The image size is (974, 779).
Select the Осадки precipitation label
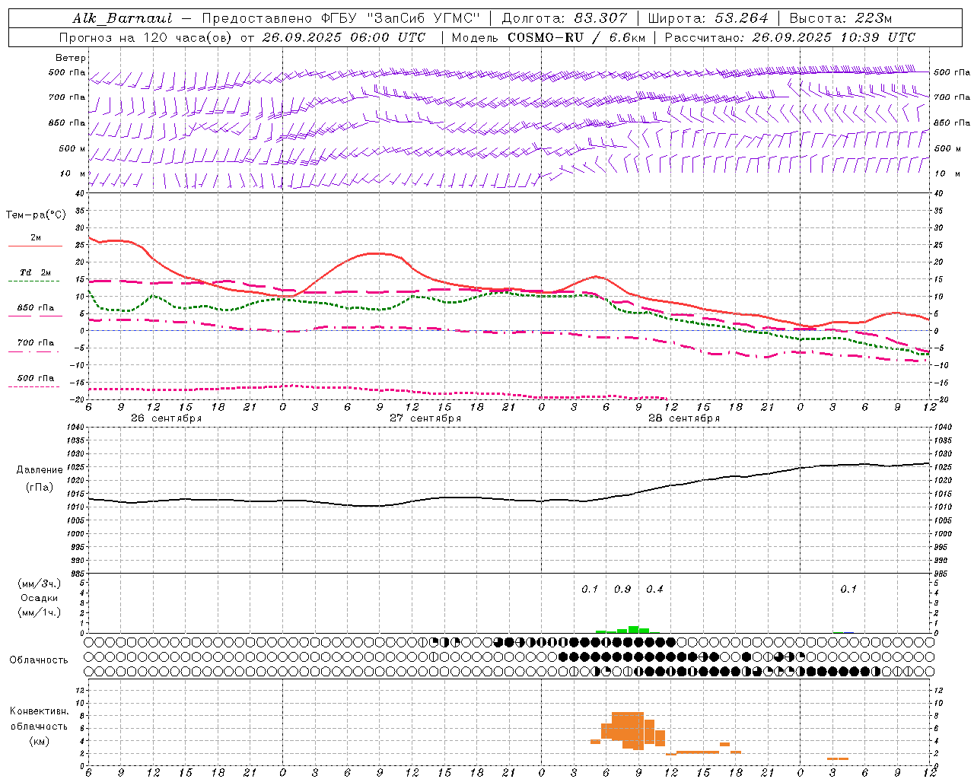pyautogui.click(x=40, y=598)
